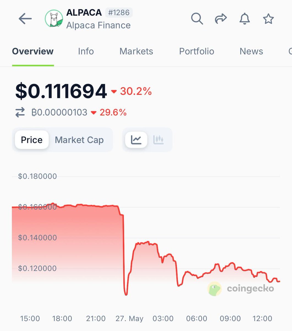Open the Info tab
Image resolution: width=292 pixels, height=331 pixels.
[x=86, y=51]
